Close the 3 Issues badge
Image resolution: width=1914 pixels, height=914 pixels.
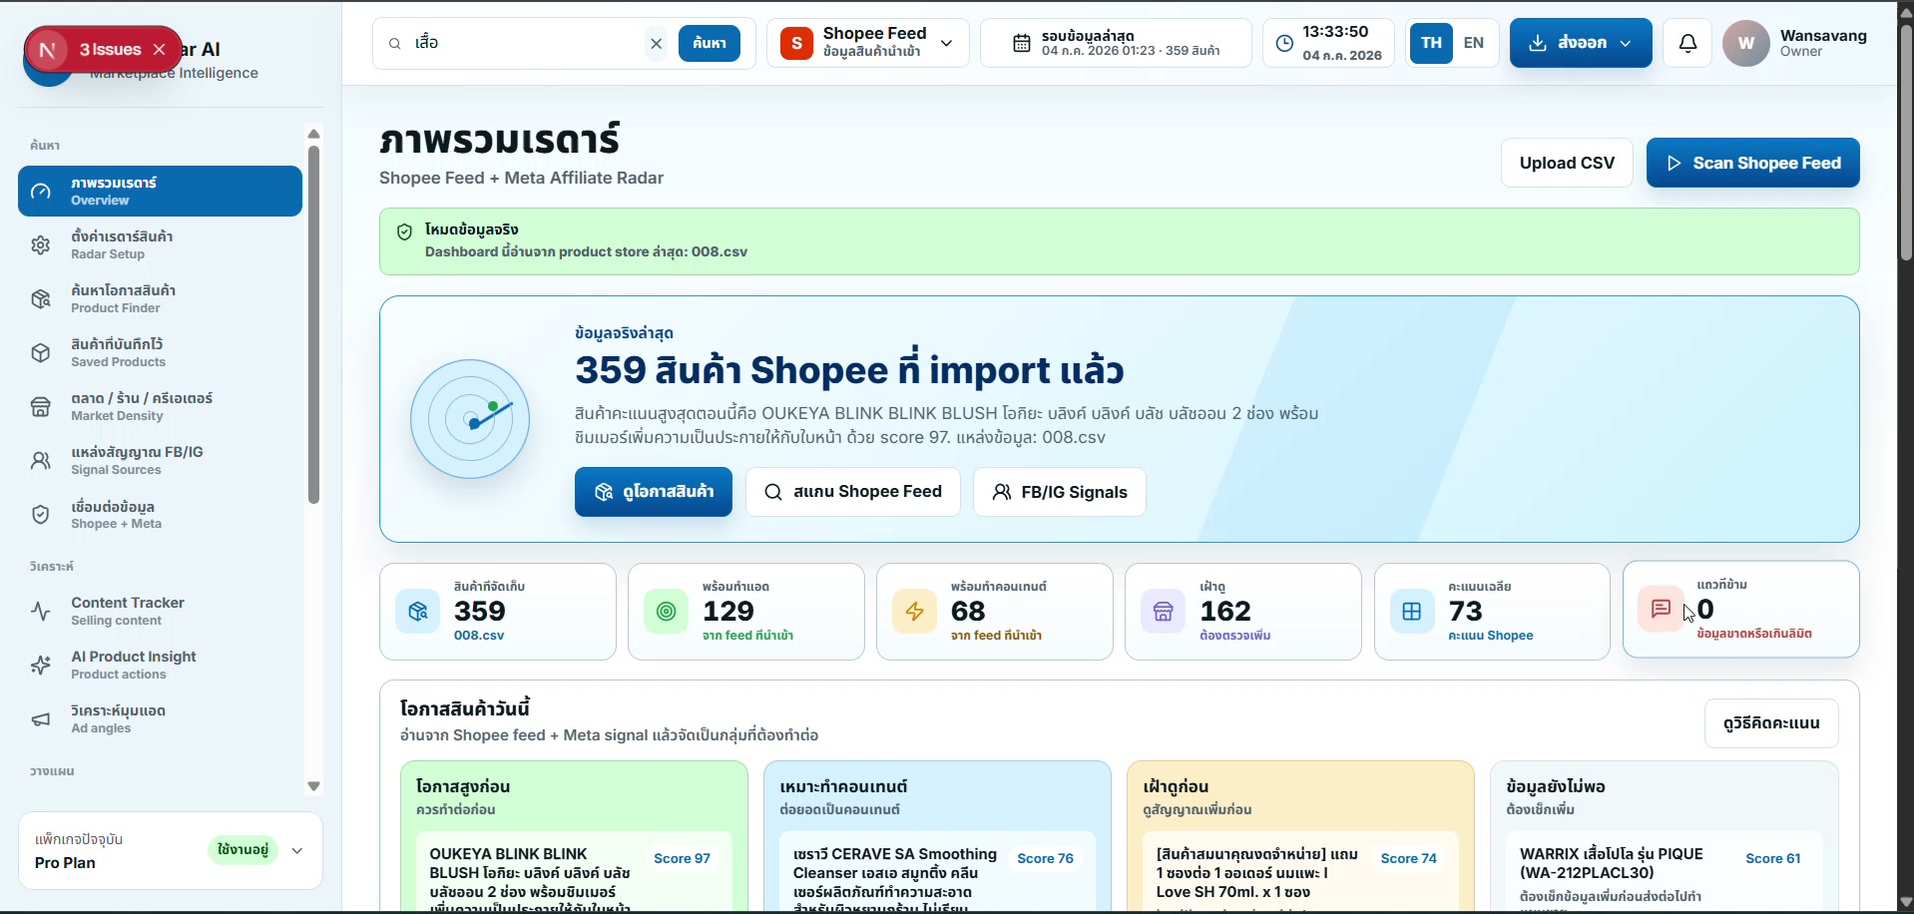(160, 49)
